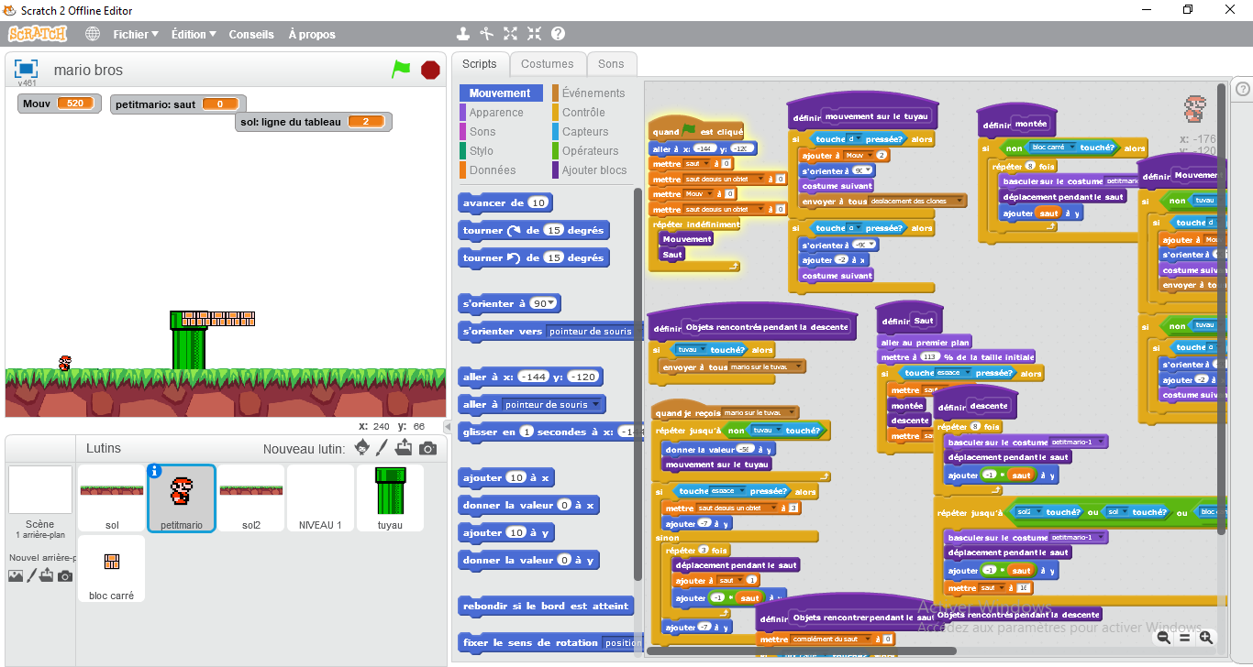
Task: Zoom in the scripts area
Action: (1205, 638)
